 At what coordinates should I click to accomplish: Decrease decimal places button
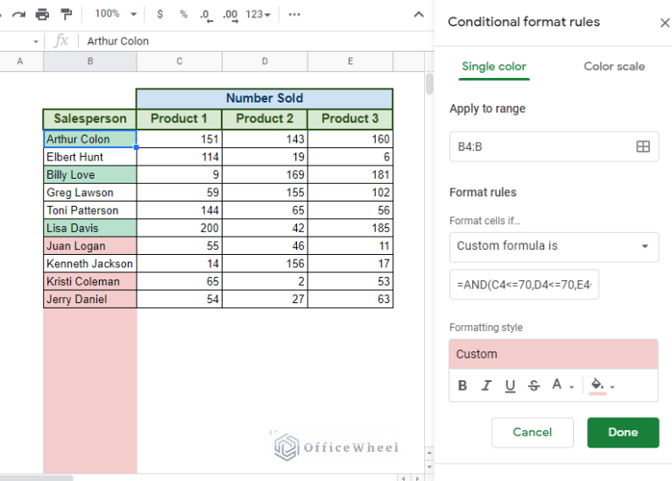tap(205, 14)
